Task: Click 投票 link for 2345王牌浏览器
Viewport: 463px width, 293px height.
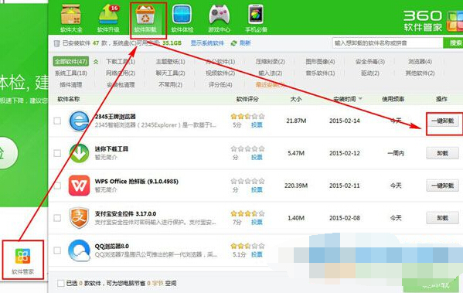Action: [x=257, y=125]
